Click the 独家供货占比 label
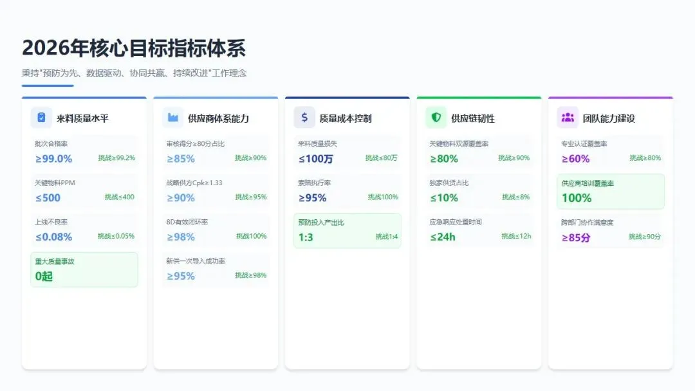 (449, 183)
